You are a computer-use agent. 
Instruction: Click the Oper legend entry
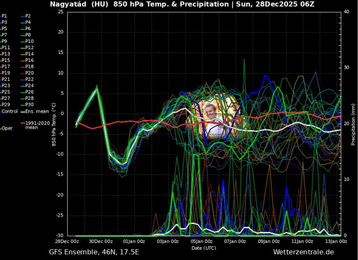7,128
